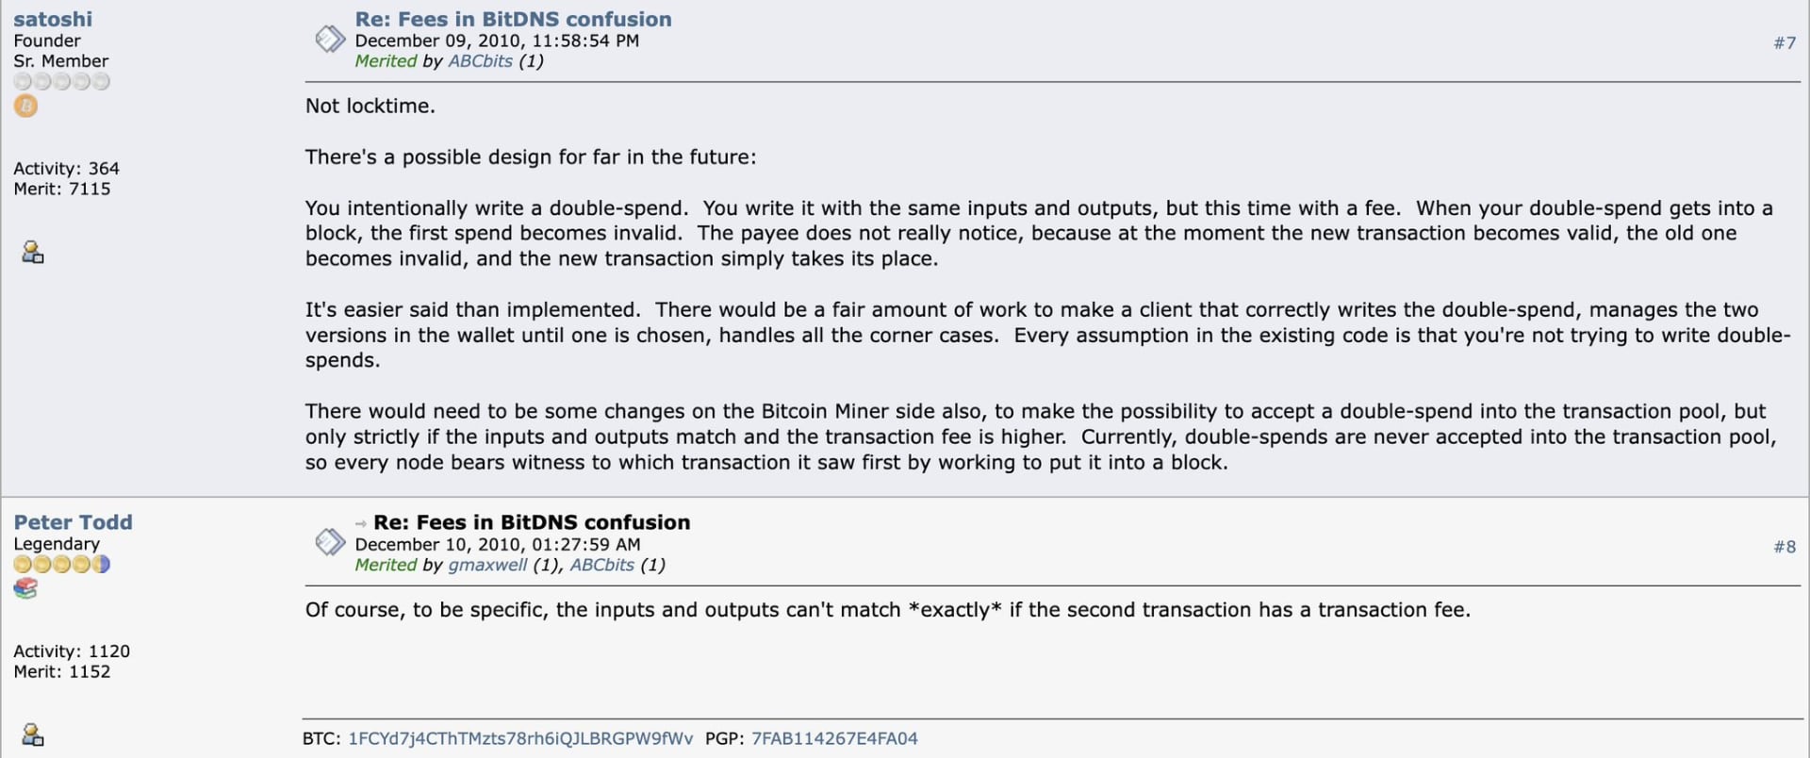1810x758 pixels.
Task: Open gmaxwell merit link in Peter Todd's post
Action: [x=487, y=566]
